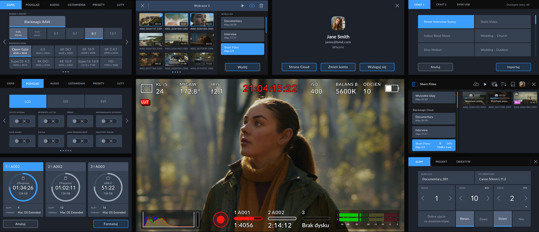Decrease Rolka value with left arrow
This screenshot has height=232, width=539.
tap(423, 198)
